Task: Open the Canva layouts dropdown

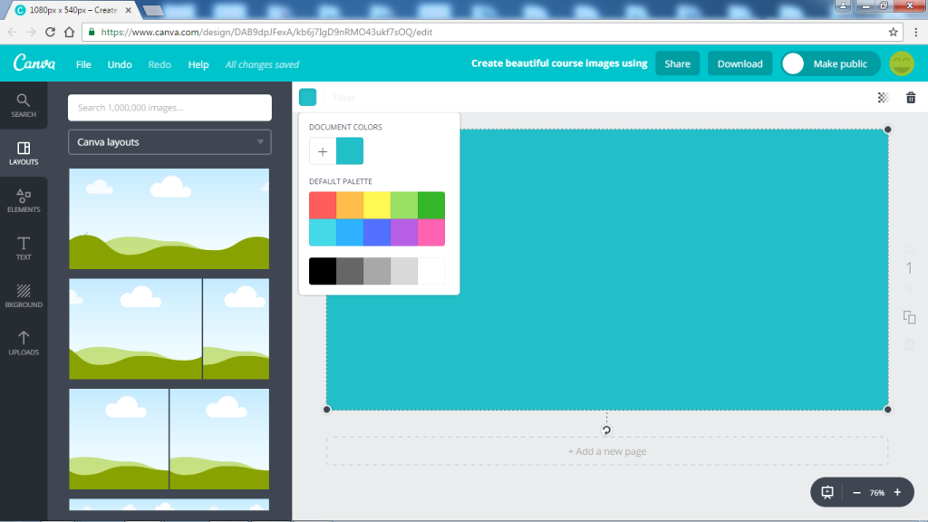Action: (169, 141)
